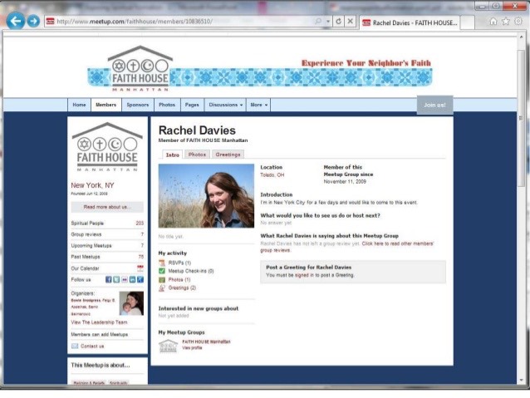Screen dimensions: 530x398
Task: Open the Photos nav item
Action: [167, 105]
